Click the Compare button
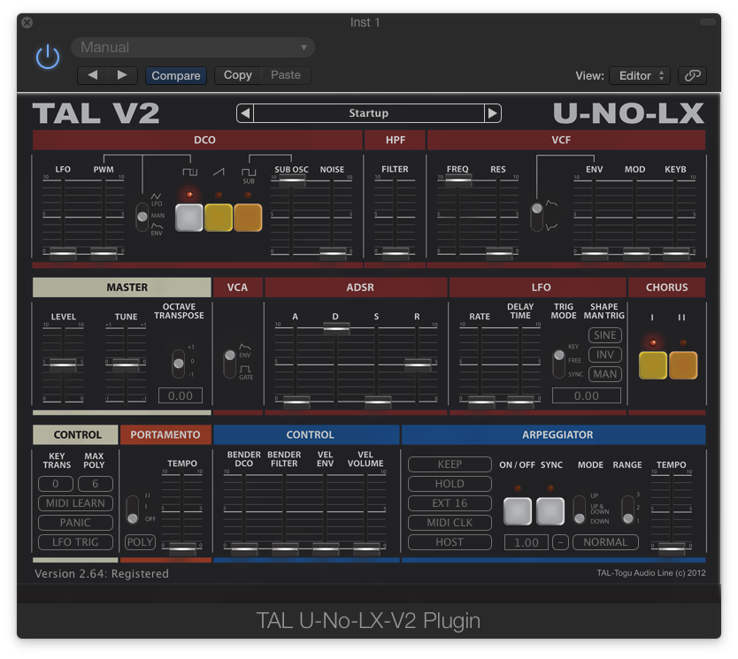738x659 pixels. point(176,75)
